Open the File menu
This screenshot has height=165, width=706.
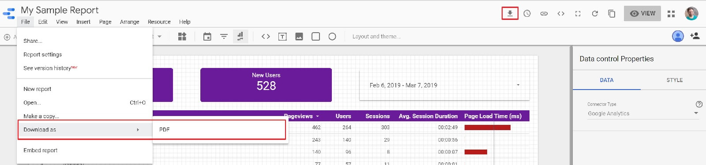[26, 22]
